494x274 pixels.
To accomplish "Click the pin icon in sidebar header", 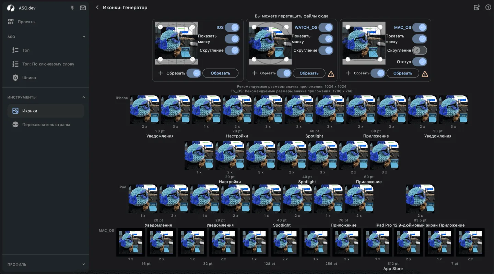I will 72,8.
